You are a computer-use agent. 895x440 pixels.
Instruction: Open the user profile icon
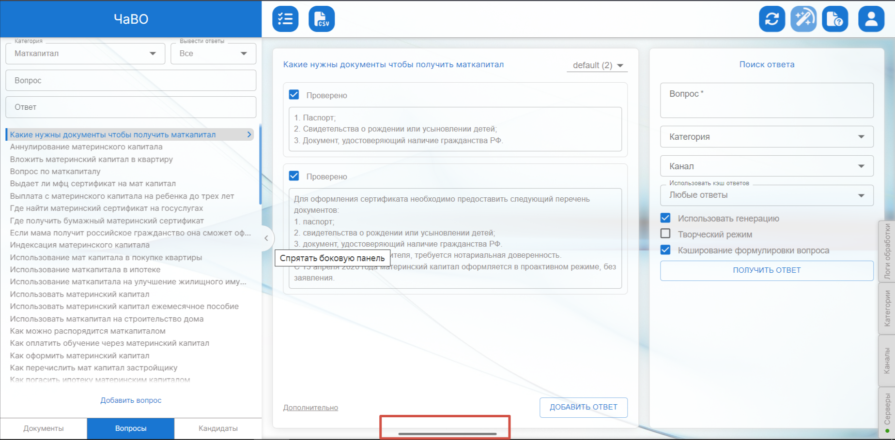point(871,19)
